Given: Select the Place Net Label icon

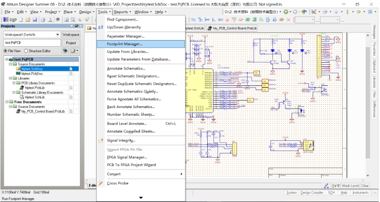Looking at the screenshot, I should 221,20.
